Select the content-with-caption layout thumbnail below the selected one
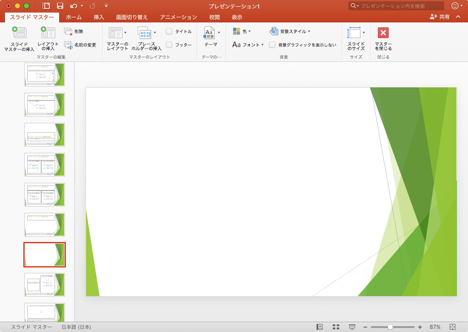468x332 pixels. pyautogui.click(x=44, y=285)
